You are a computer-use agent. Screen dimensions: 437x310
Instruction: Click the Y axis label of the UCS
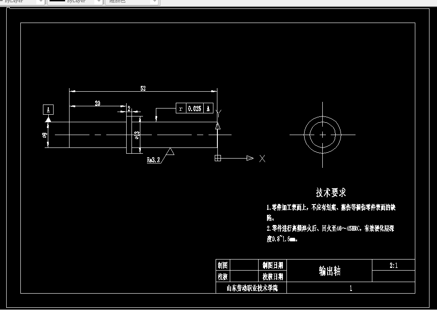point(219,113)
